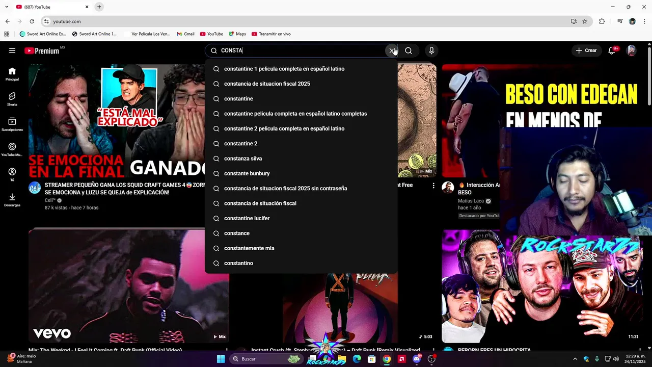This screenshot has height=367, width=652.
Task: Open the Gmail bookmark
Action: click(x=185, y=34)
